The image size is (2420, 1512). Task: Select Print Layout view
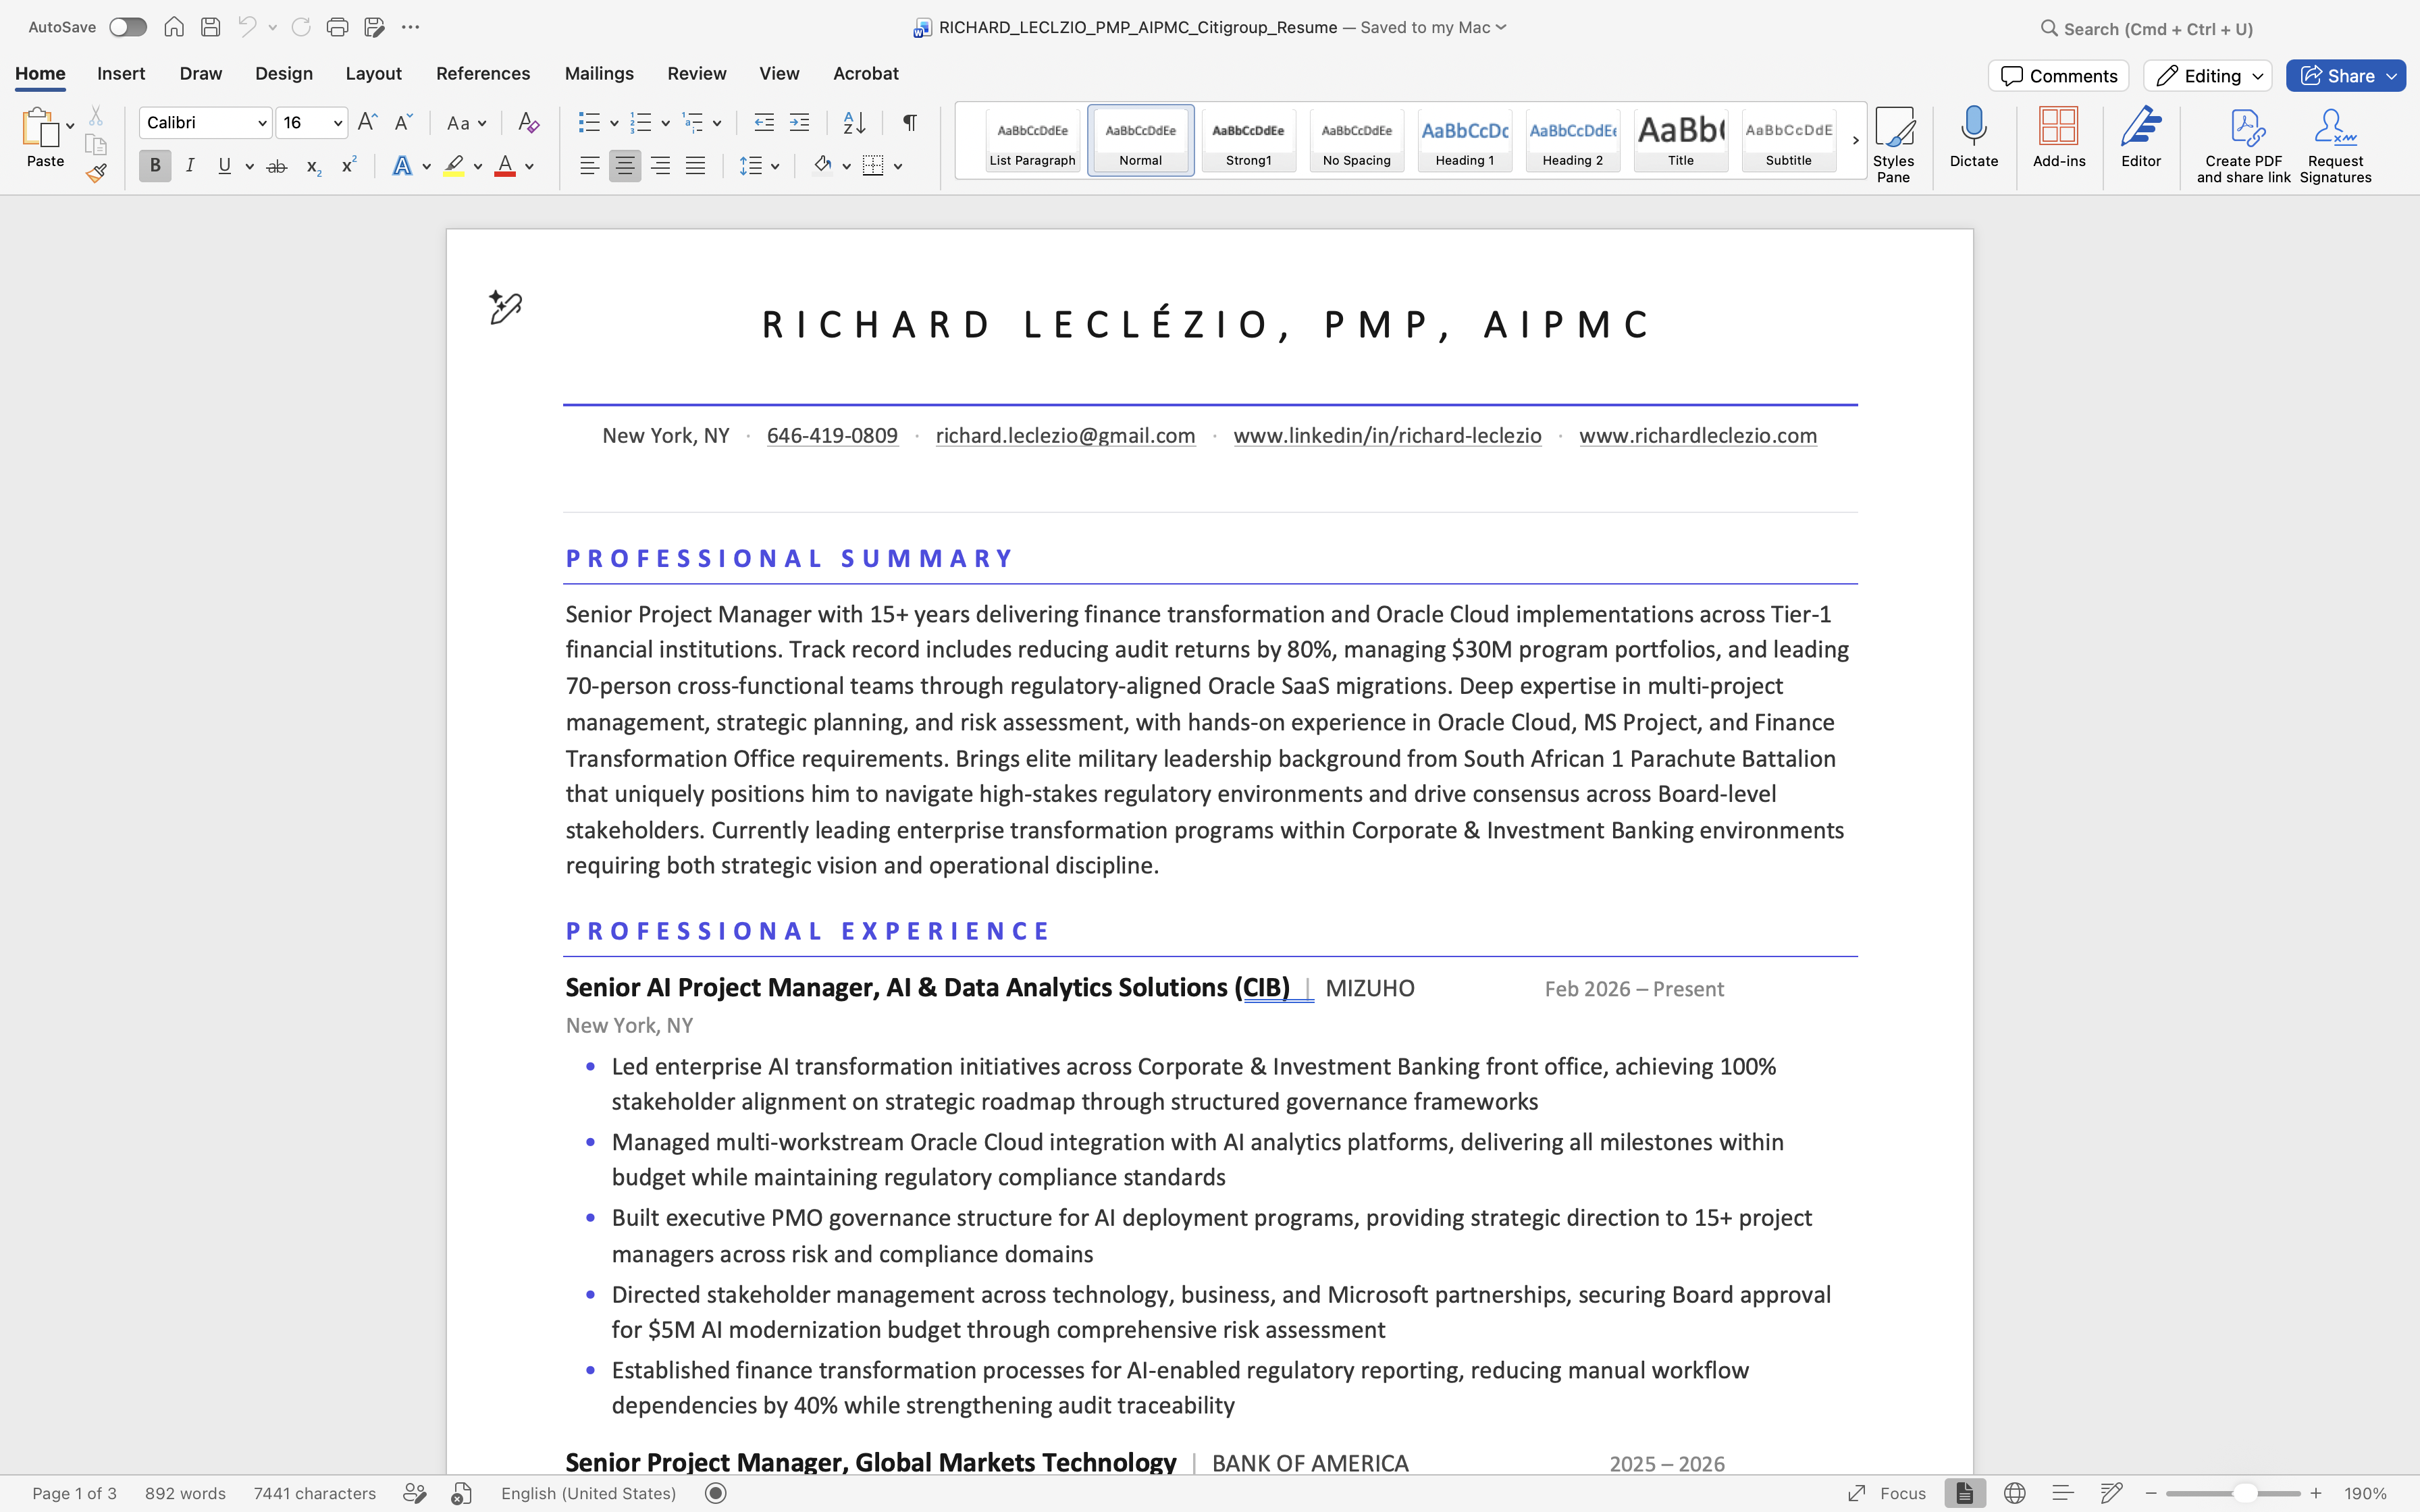[1965, 1493]
